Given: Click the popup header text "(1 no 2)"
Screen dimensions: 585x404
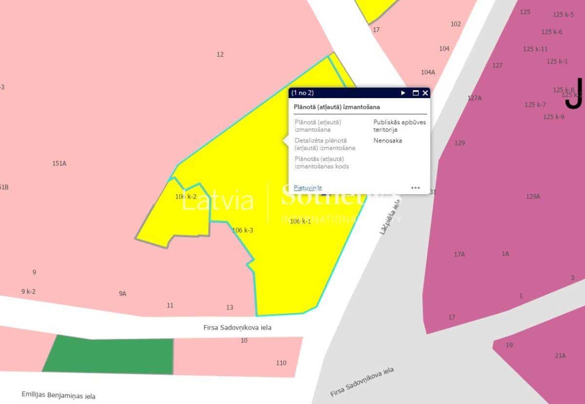Looking at the screenshot, I should [x=302, y=93].
